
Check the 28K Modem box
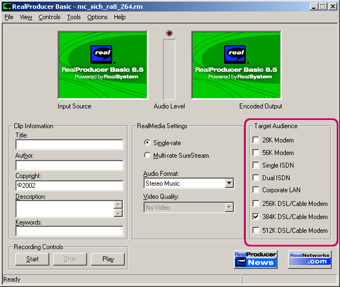click(256, 140)
